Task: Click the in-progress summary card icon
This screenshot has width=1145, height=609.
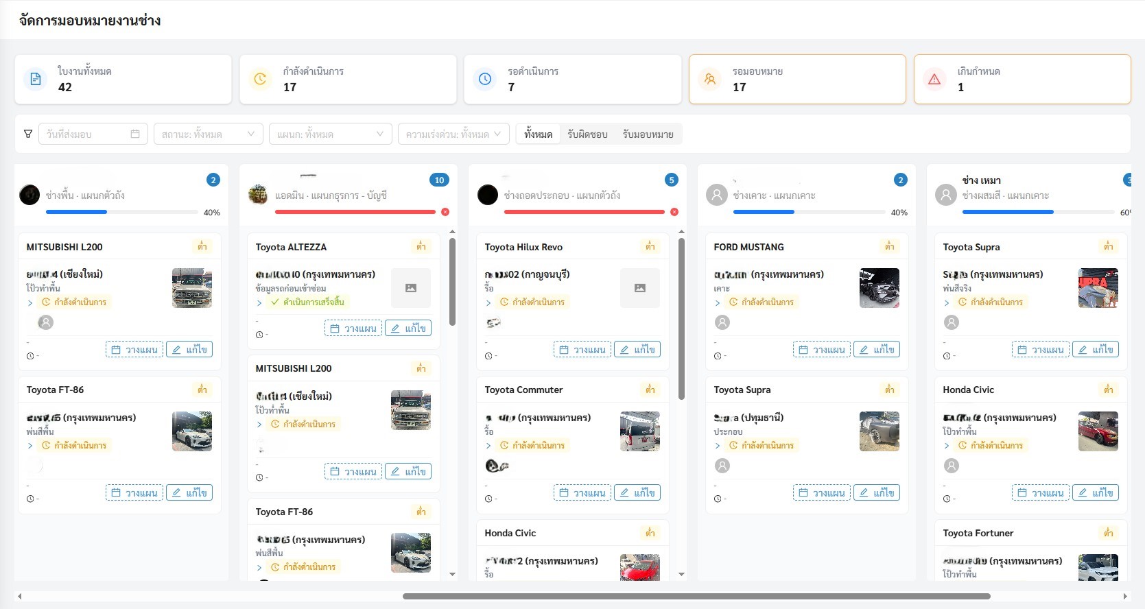Action: pos(261,80)
